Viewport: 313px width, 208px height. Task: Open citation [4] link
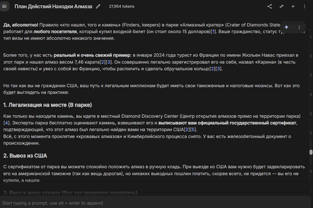(x=6, y=123)
